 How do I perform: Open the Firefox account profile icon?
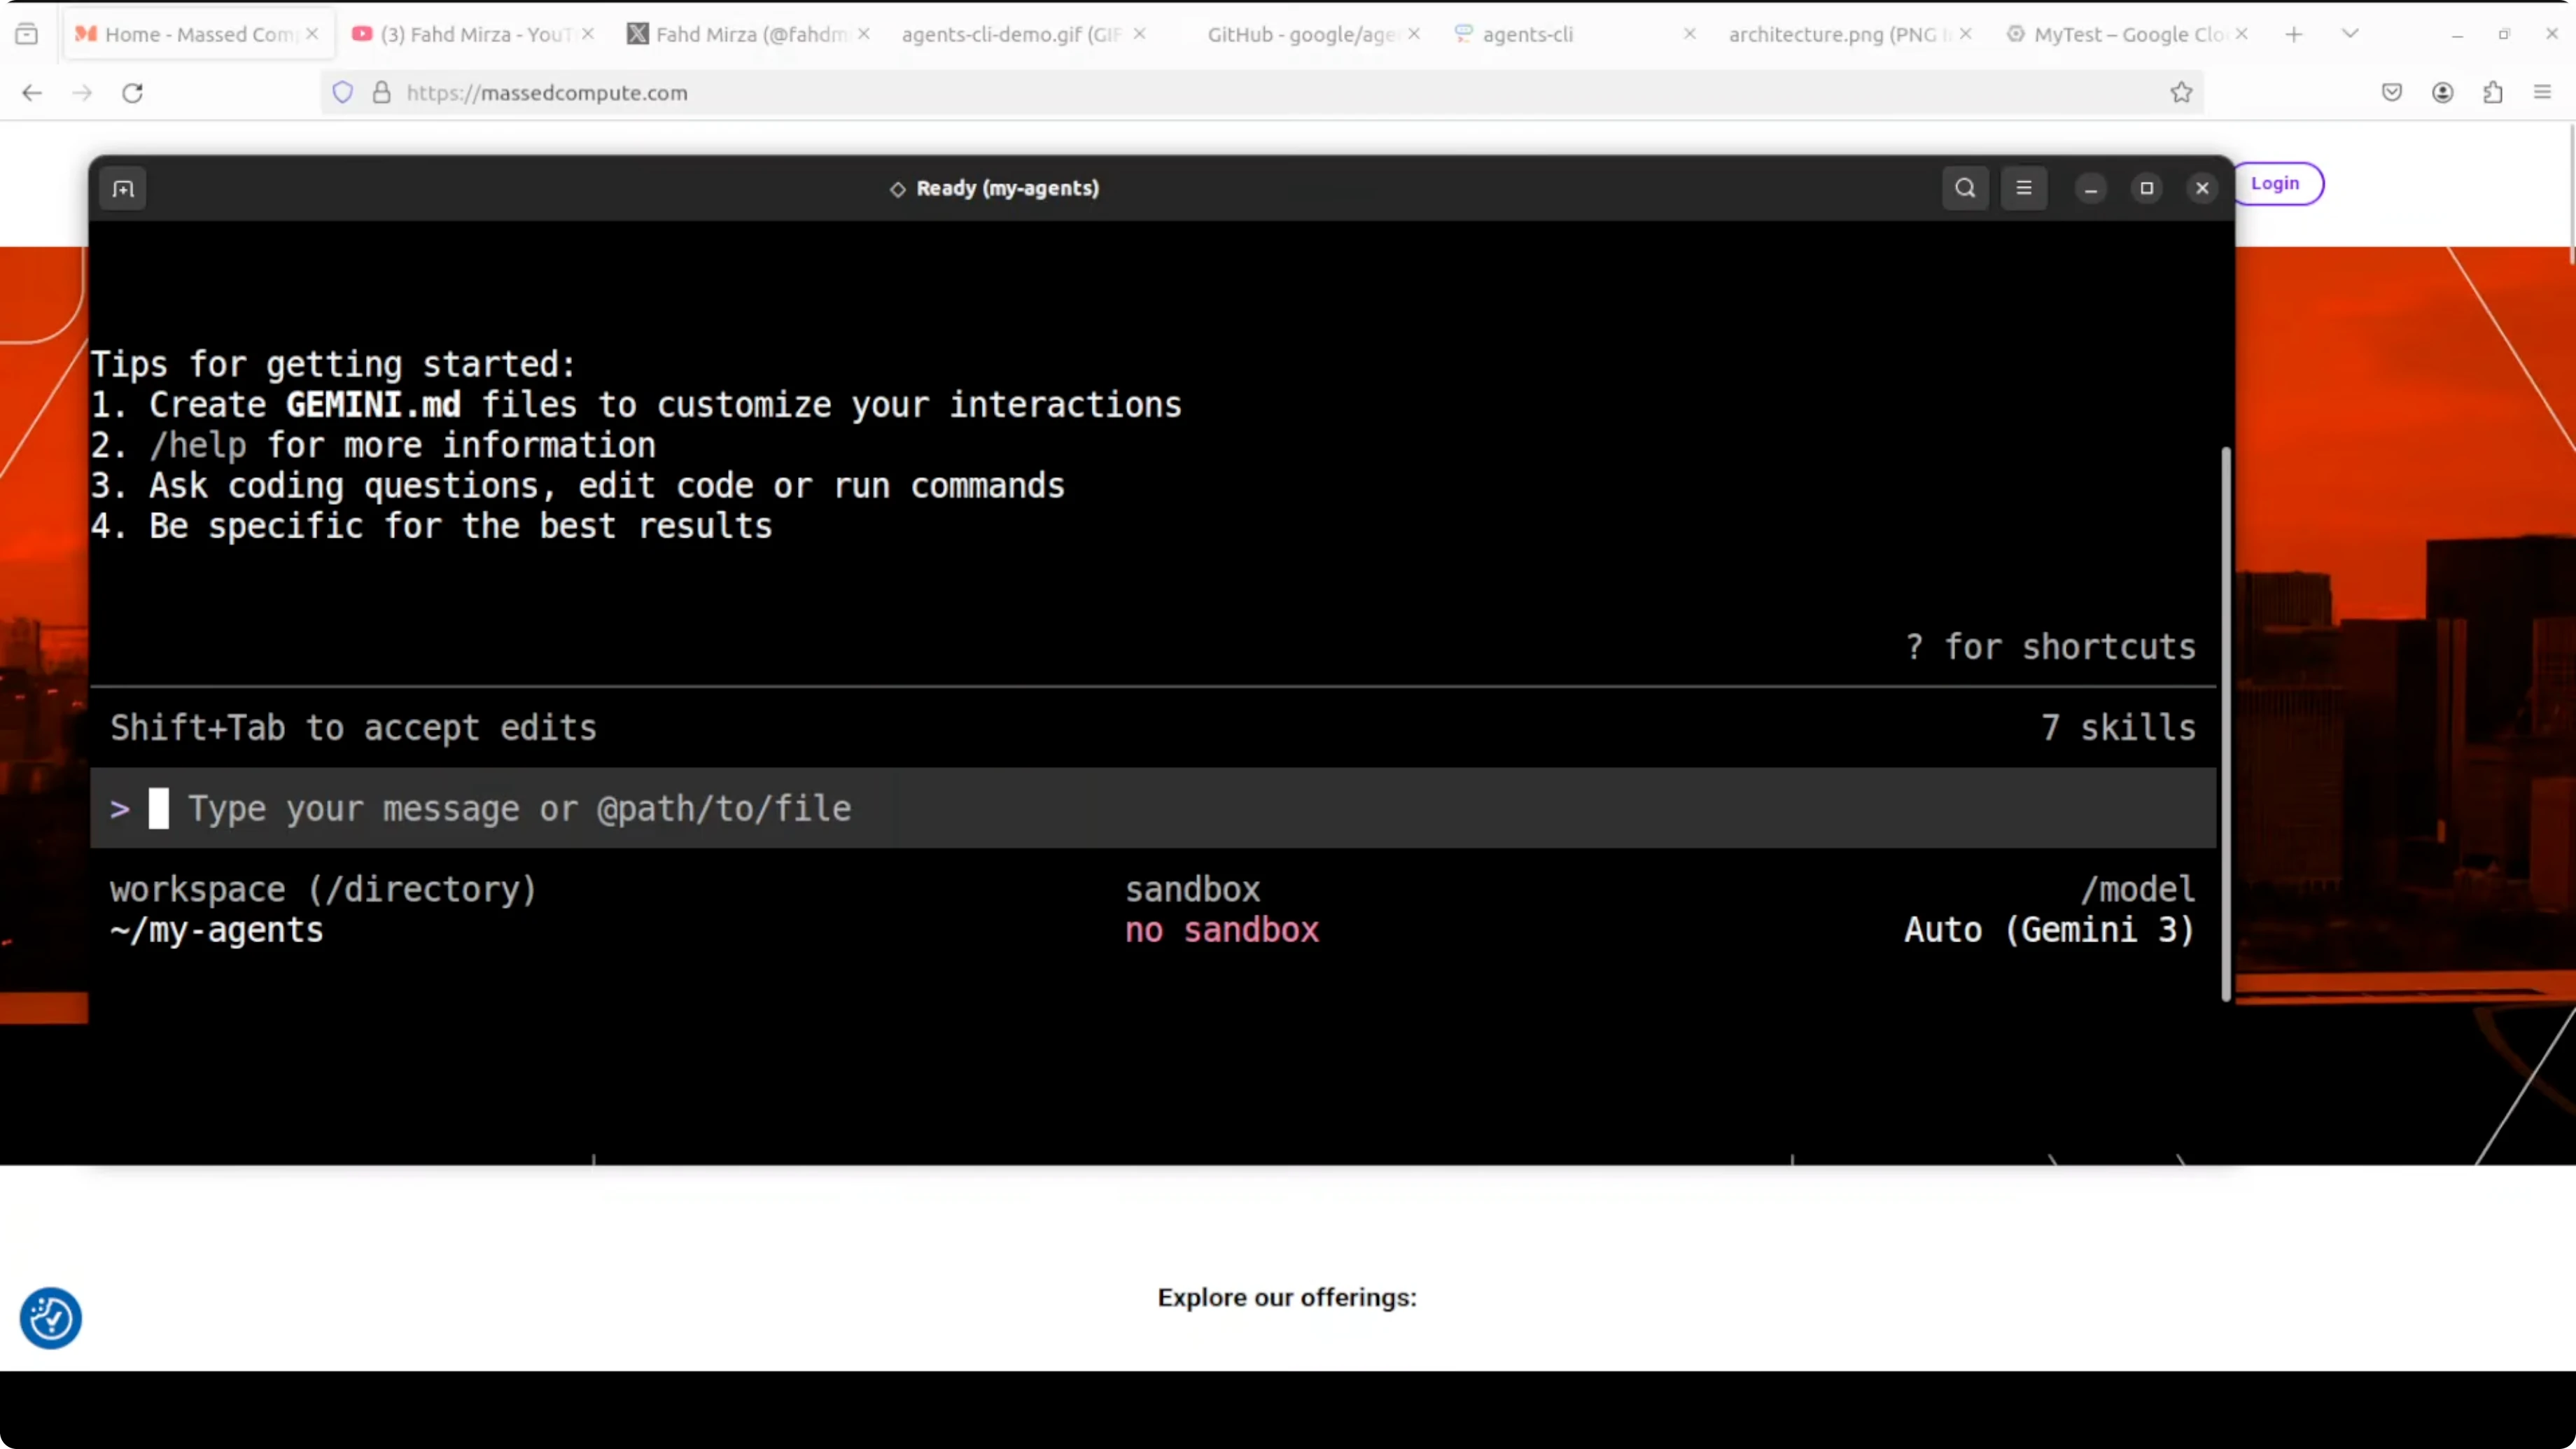point(2442,93)
